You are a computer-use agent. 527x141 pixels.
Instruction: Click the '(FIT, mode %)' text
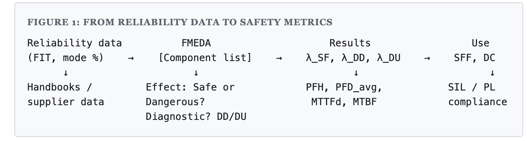point(65,58)
